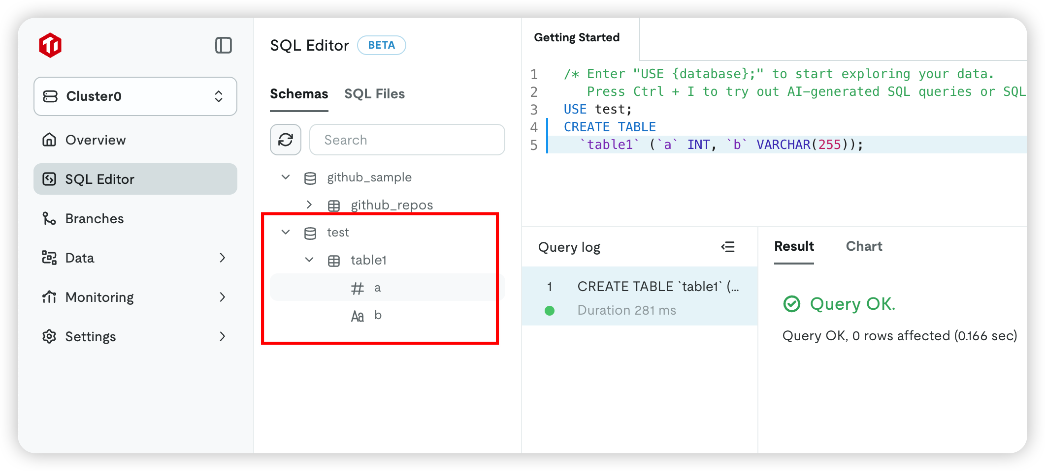The width and height of the screenshot is (1045, 471).
Task: Switch to the Chart tab
Action: (x=864, y=246)
